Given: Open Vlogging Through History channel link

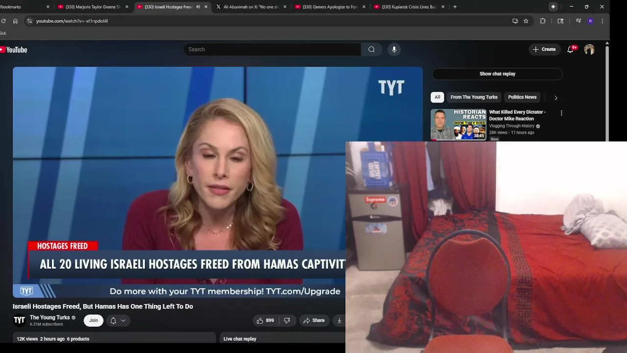Looking at the screenshot, I should [512, 126].
